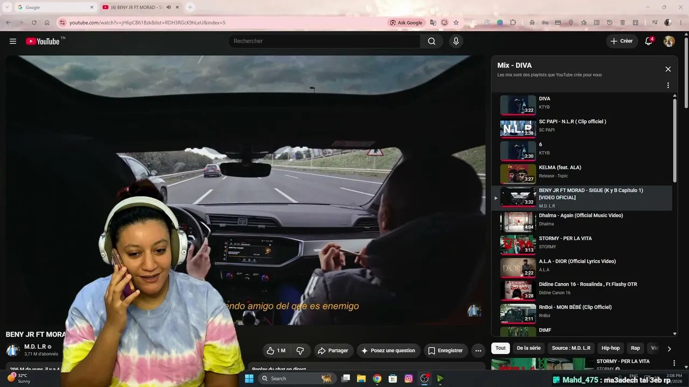Mute the YouTube tab audio
The width and height of the screenshot is (689, 387).
click(x=168, y=7)
